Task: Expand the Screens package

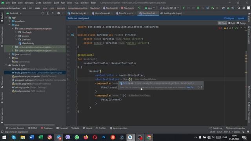Action: tap(16, 36)
